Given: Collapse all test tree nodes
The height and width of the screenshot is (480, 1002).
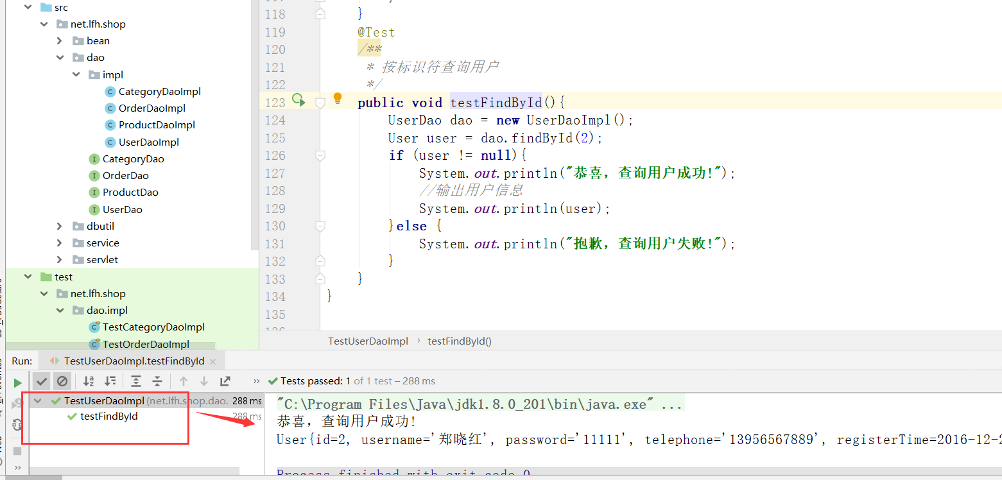Looking at the screenshot, I should pos(157,381).
